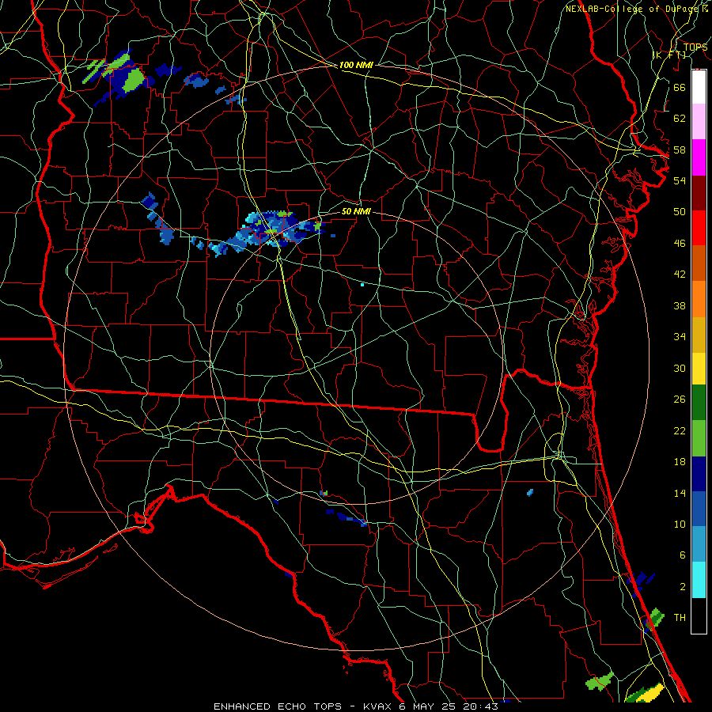
Task: Click the '14' legend value
Action: click(680, 493)
